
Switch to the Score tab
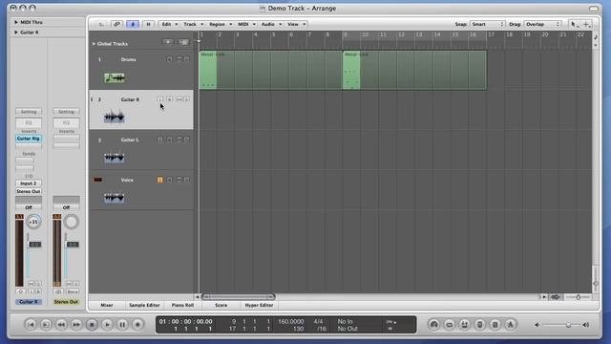[221, 306]
